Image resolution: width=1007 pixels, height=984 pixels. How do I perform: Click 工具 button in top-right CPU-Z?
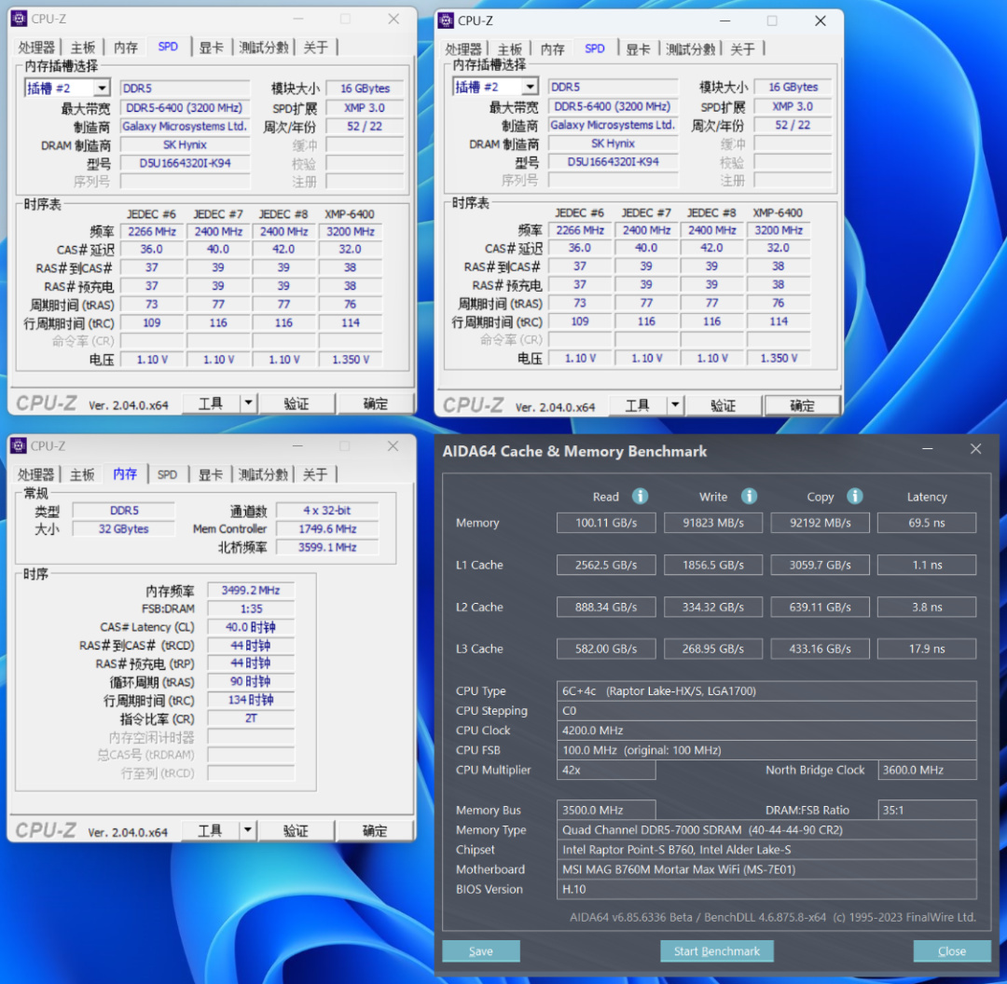tap(638, 405)
